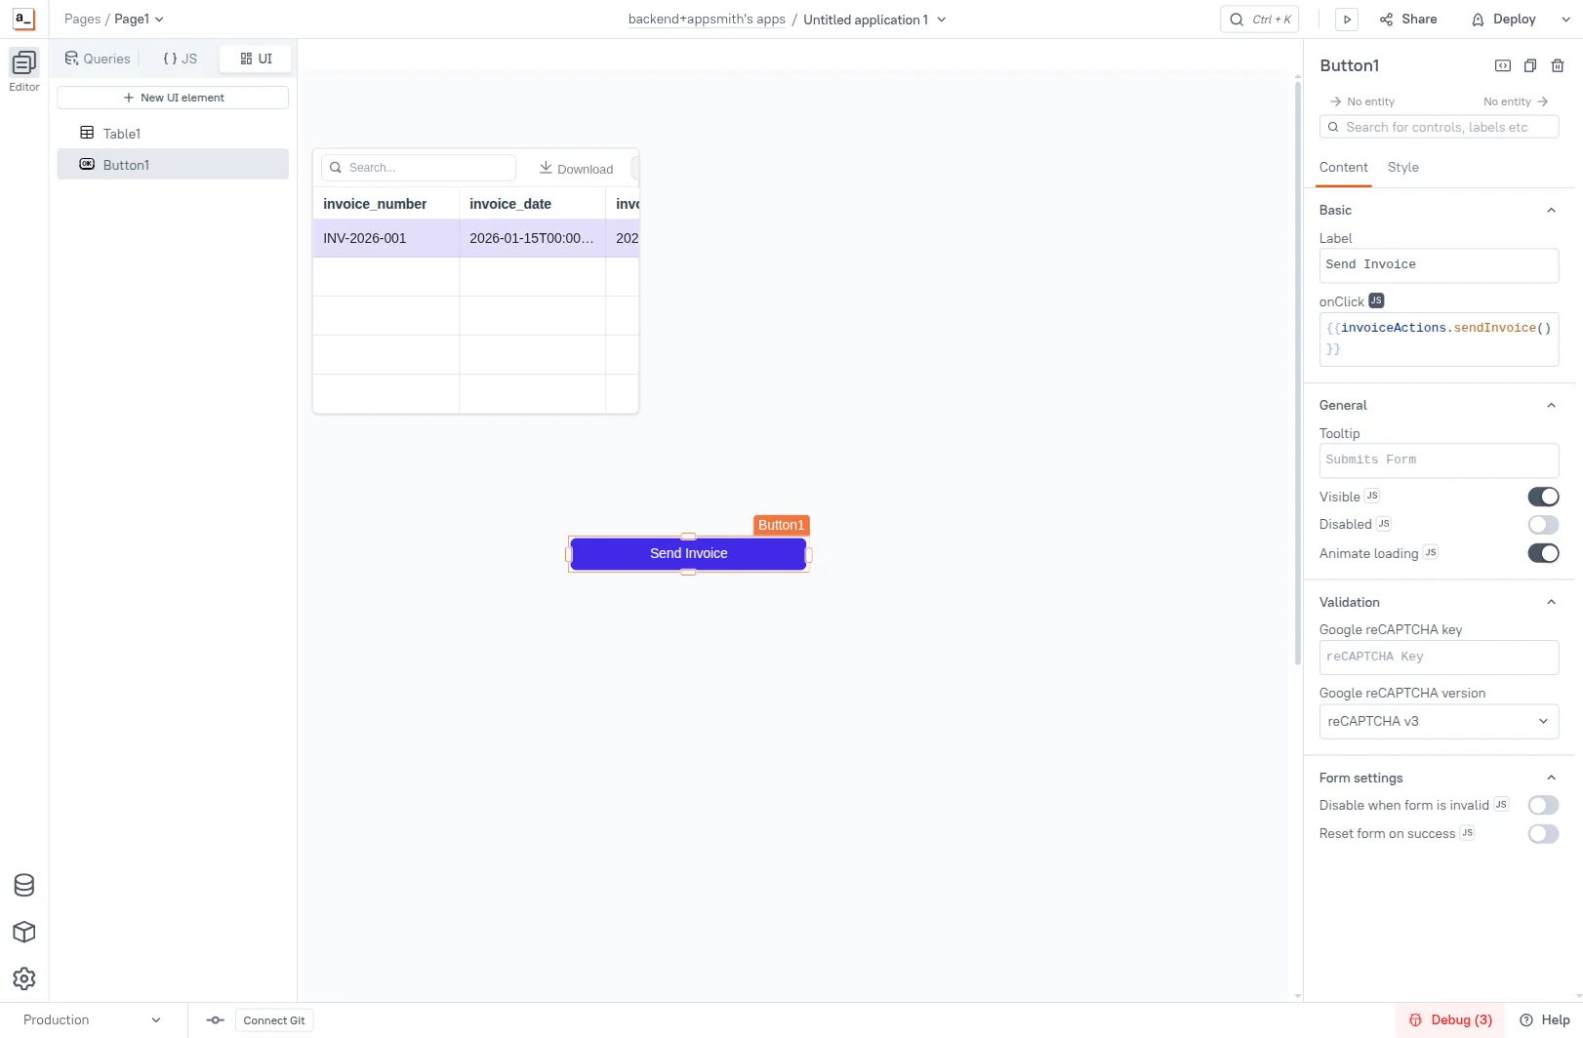Open the Ctrl + K global search
1583x1038 pixels.
pos(1259,20)
